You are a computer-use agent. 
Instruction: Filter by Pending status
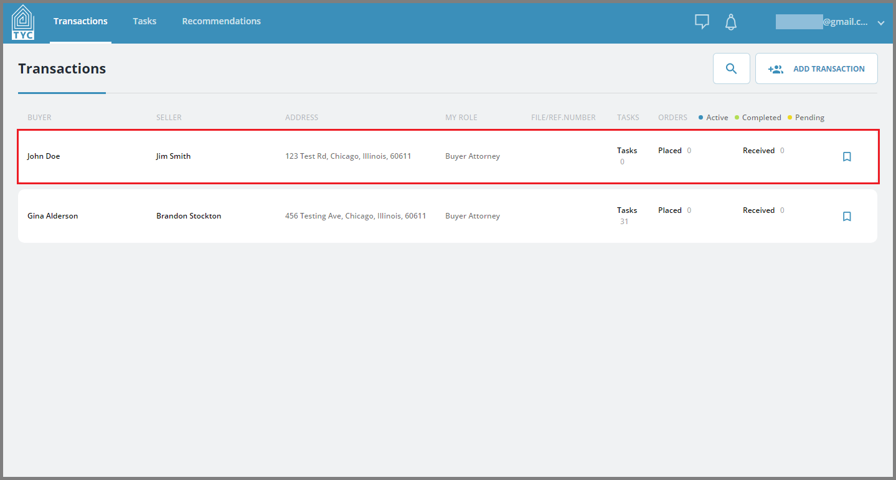[x=806, y=117]
